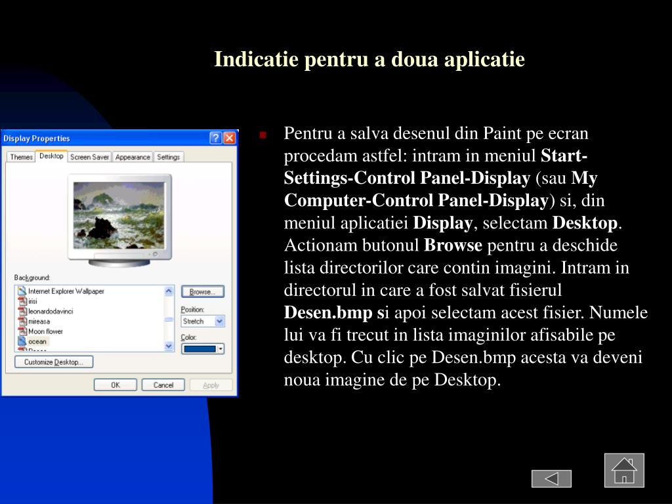The width and height of the screenshot is (672, 504).
Task: Click the Apply button
Action: (x=211, y=385)
